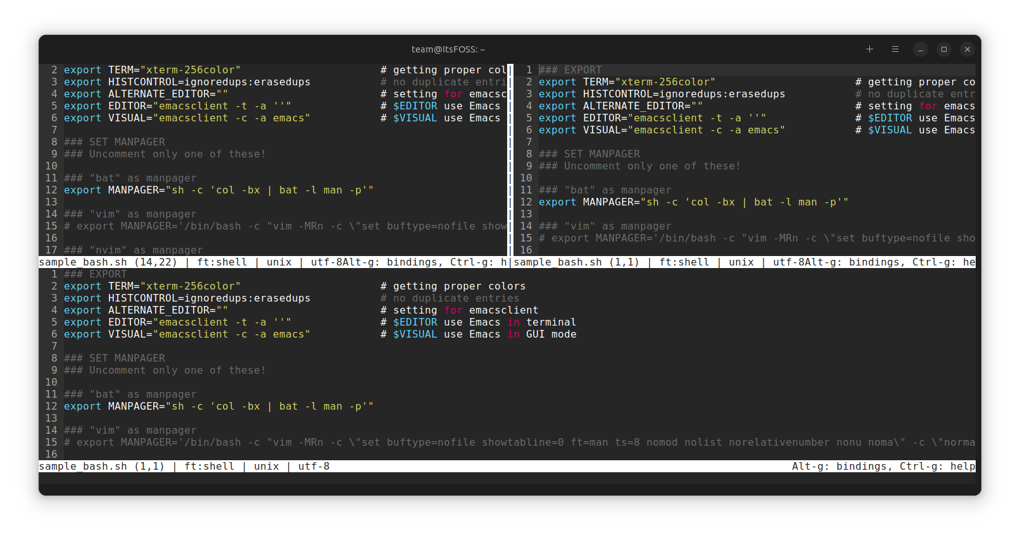
Task: Click '### "nvim" as manpager' in the top-left pane
Action: (x=134, y=250)
